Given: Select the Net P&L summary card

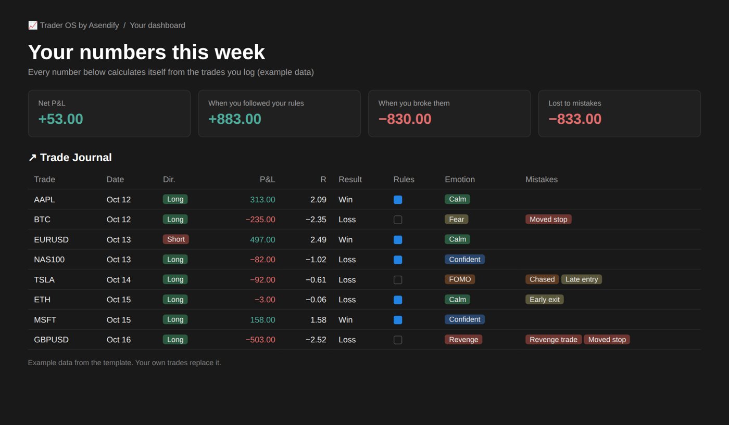Looking at the screenshot, I should 109,113.
